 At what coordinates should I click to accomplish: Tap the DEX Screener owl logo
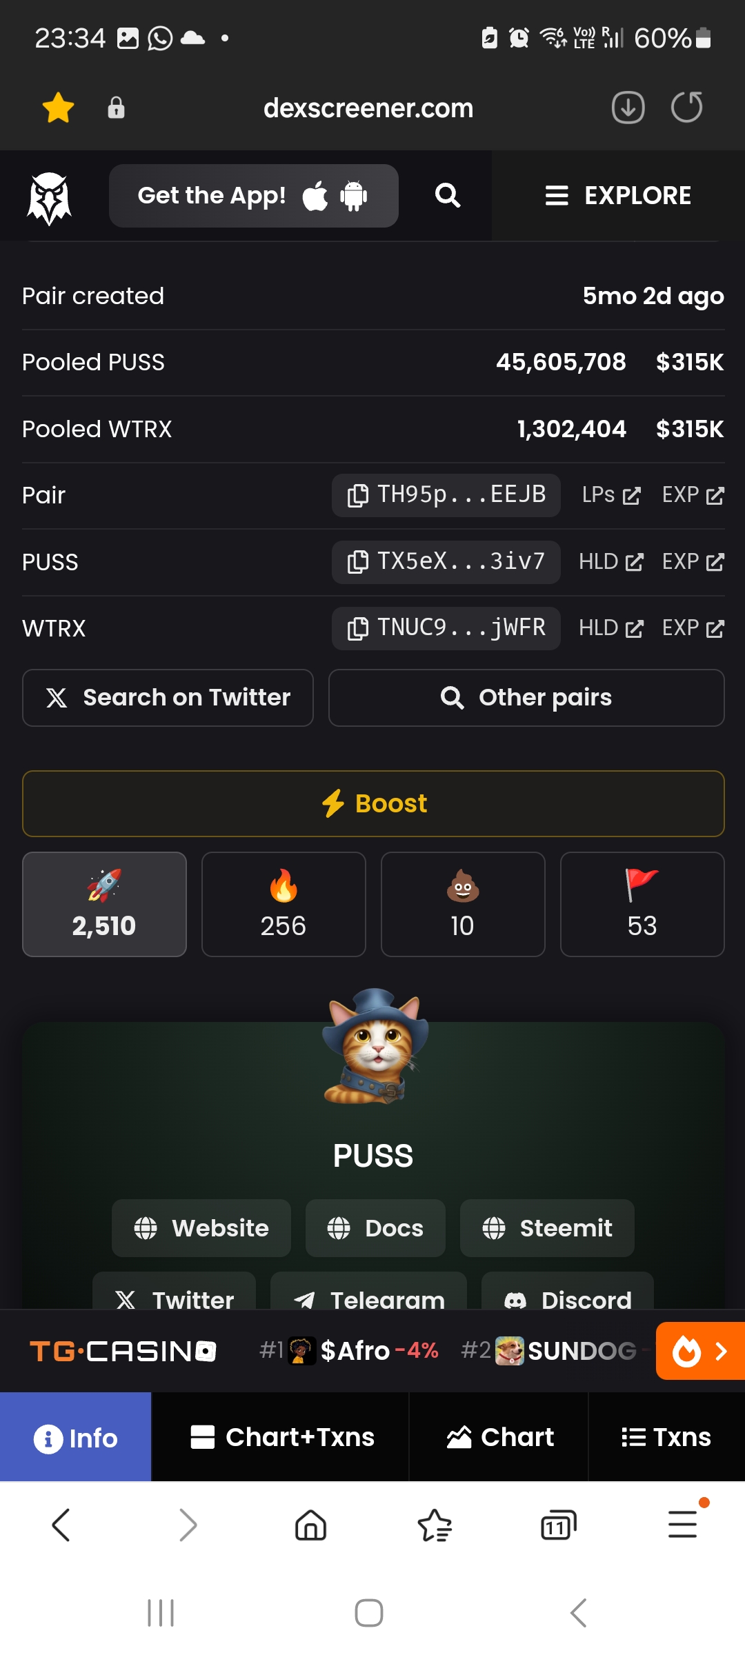pyautogui.click(x=49, y=198)
